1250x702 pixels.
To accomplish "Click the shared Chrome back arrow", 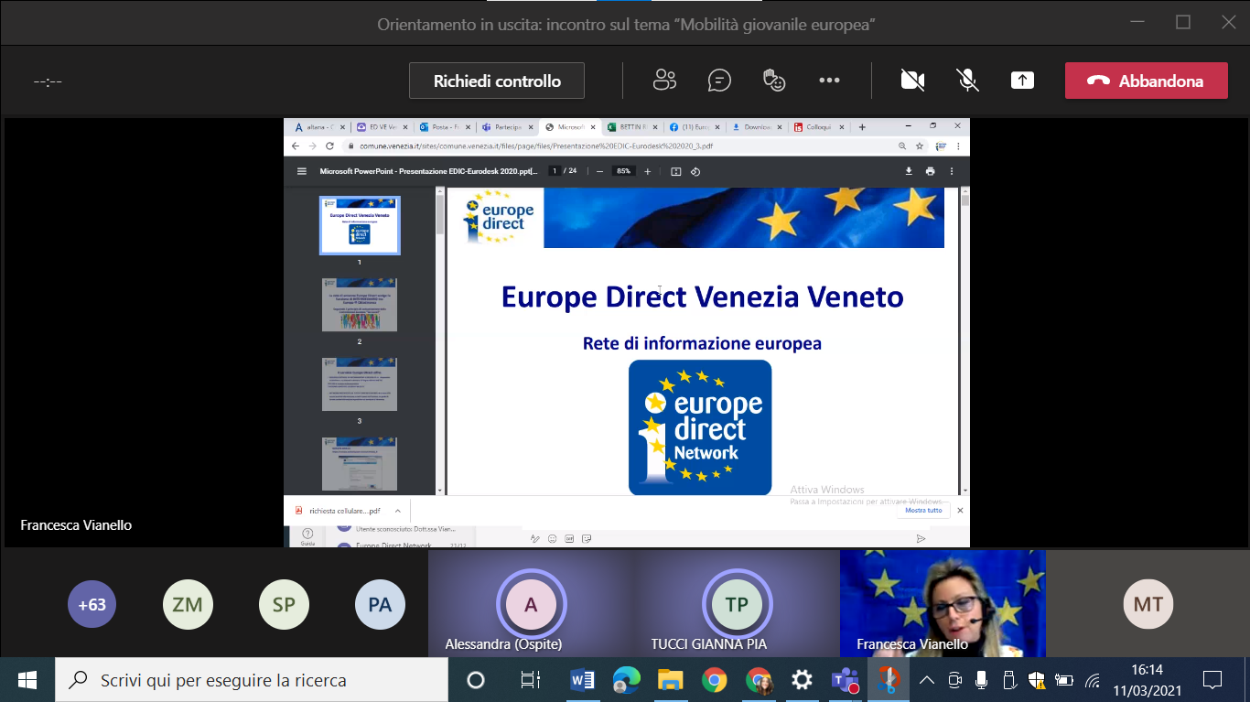I will pyautogui.click(x=296, y=146).
